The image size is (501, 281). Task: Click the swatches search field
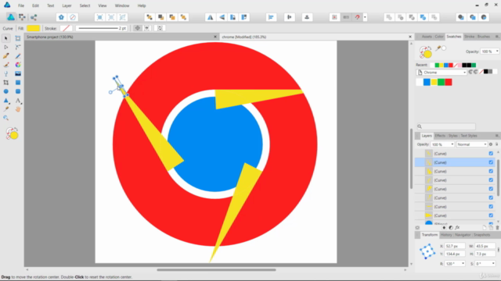pyautogui.click(x=446, y=126)
